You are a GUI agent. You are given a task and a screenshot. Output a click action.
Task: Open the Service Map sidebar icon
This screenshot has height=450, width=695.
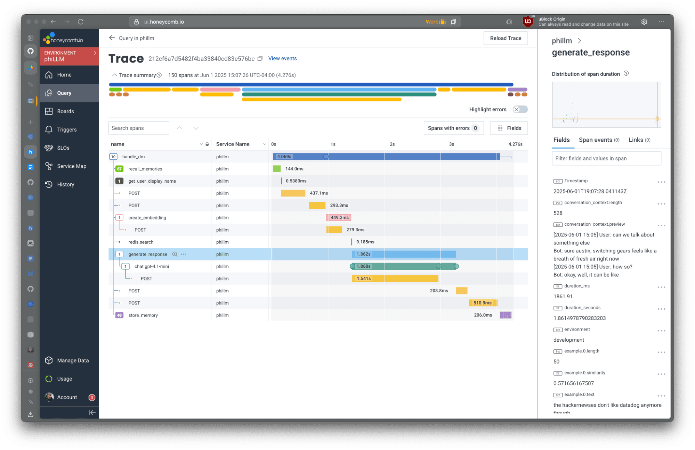pos(49,166)
